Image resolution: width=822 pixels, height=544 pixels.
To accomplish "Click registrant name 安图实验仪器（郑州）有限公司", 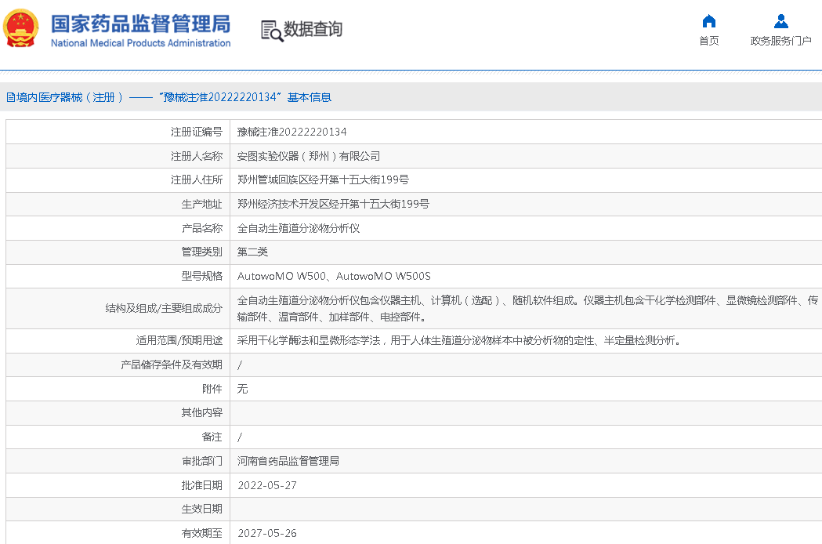I will click(x=309, y=156).
